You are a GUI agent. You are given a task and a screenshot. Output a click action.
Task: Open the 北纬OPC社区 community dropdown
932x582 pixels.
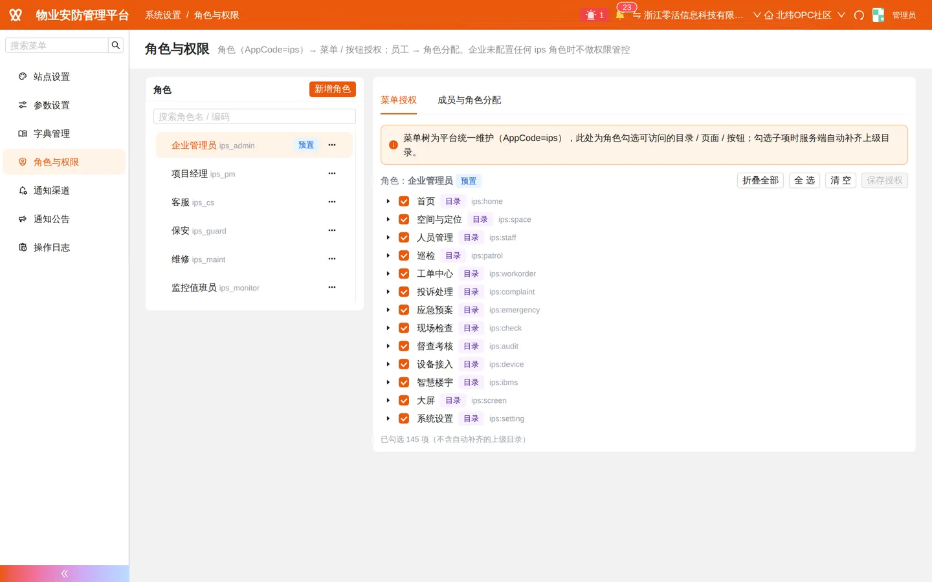pos(804,15)
